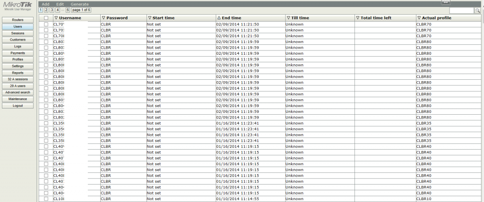
Task: Open the Sessions section
Action: tap(18, 33)
